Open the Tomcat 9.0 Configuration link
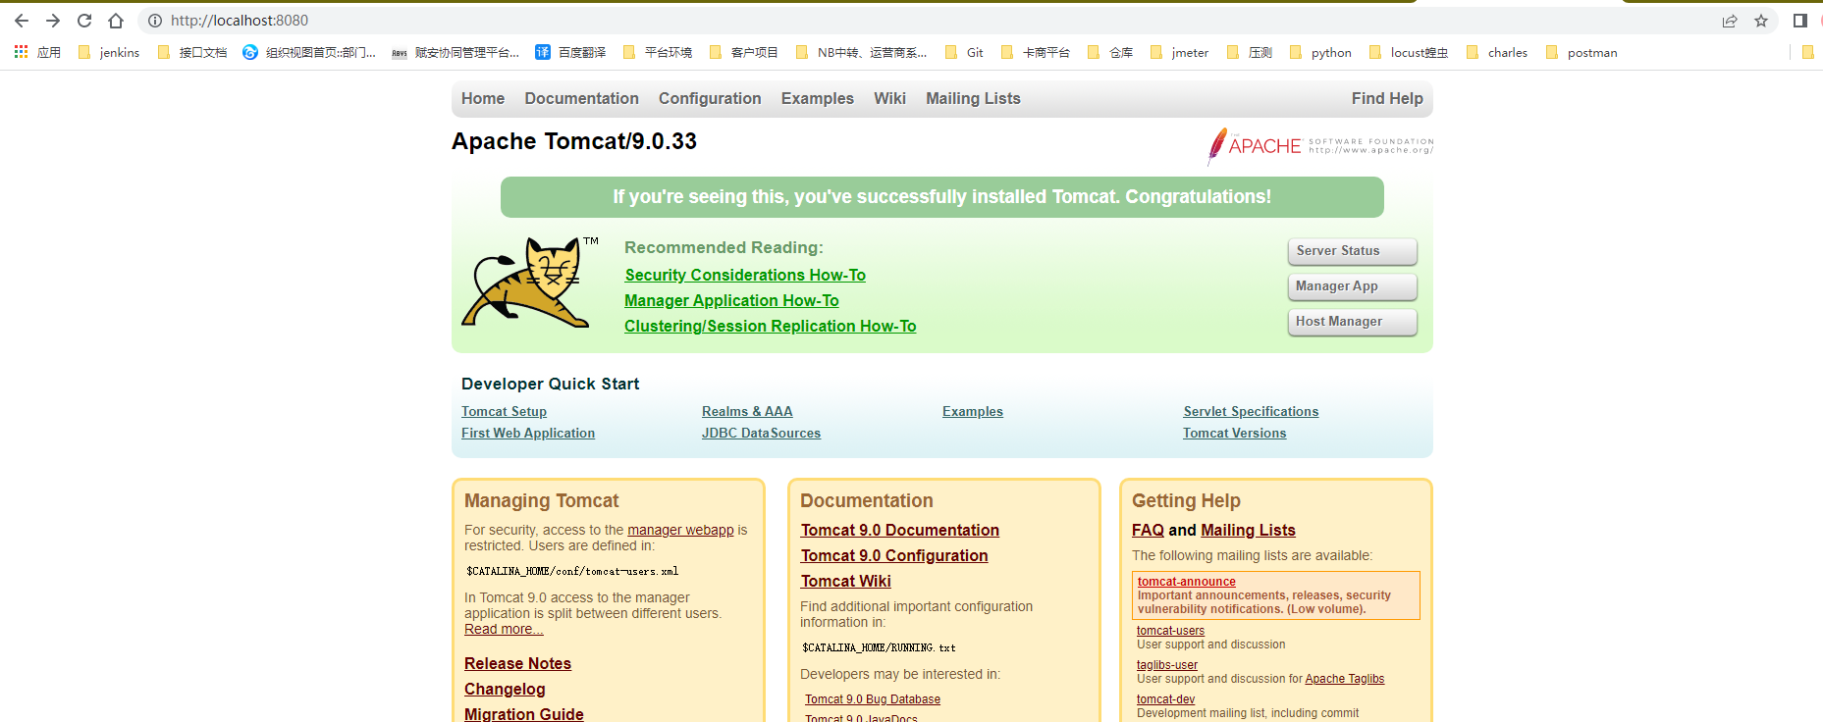This screenshot has width=1823, height=722. click(894, 555)
